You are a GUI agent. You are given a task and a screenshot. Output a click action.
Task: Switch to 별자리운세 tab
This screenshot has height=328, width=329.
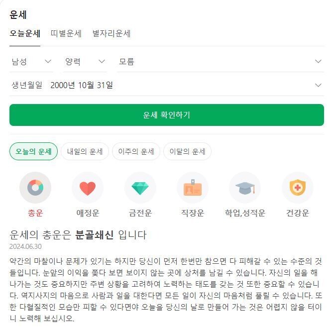[111, 33]
